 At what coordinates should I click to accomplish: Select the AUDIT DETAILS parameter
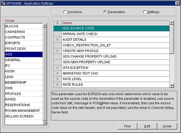(116, 40)
